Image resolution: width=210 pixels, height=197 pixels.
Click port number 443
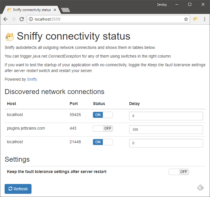pos(73,128)
